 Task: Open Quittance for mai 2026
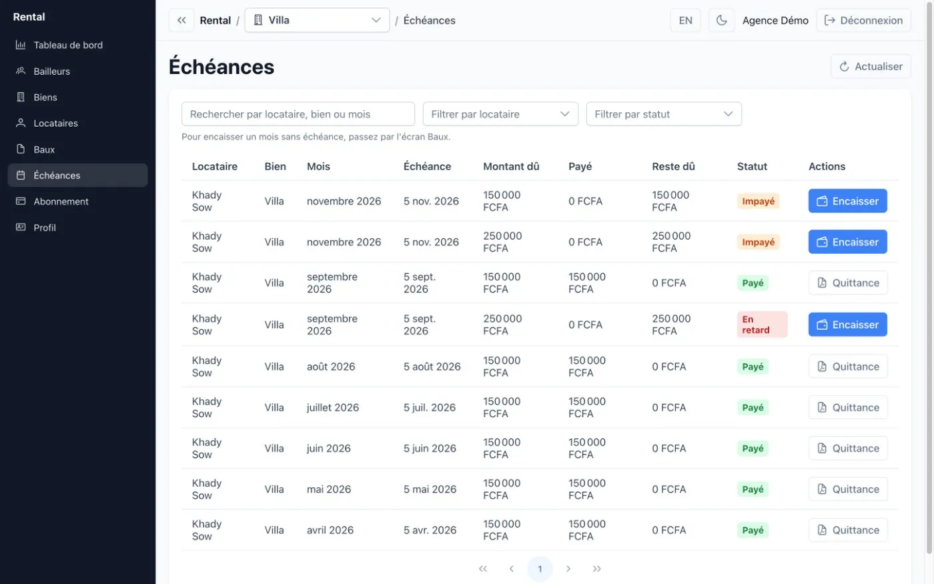pos(848,489)
